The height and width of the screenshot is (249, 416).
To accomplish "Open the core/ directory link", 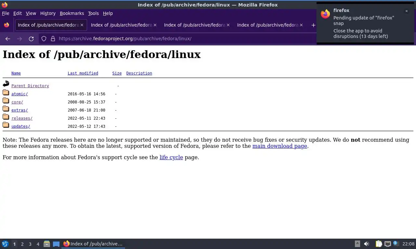I will pos(17,102).
